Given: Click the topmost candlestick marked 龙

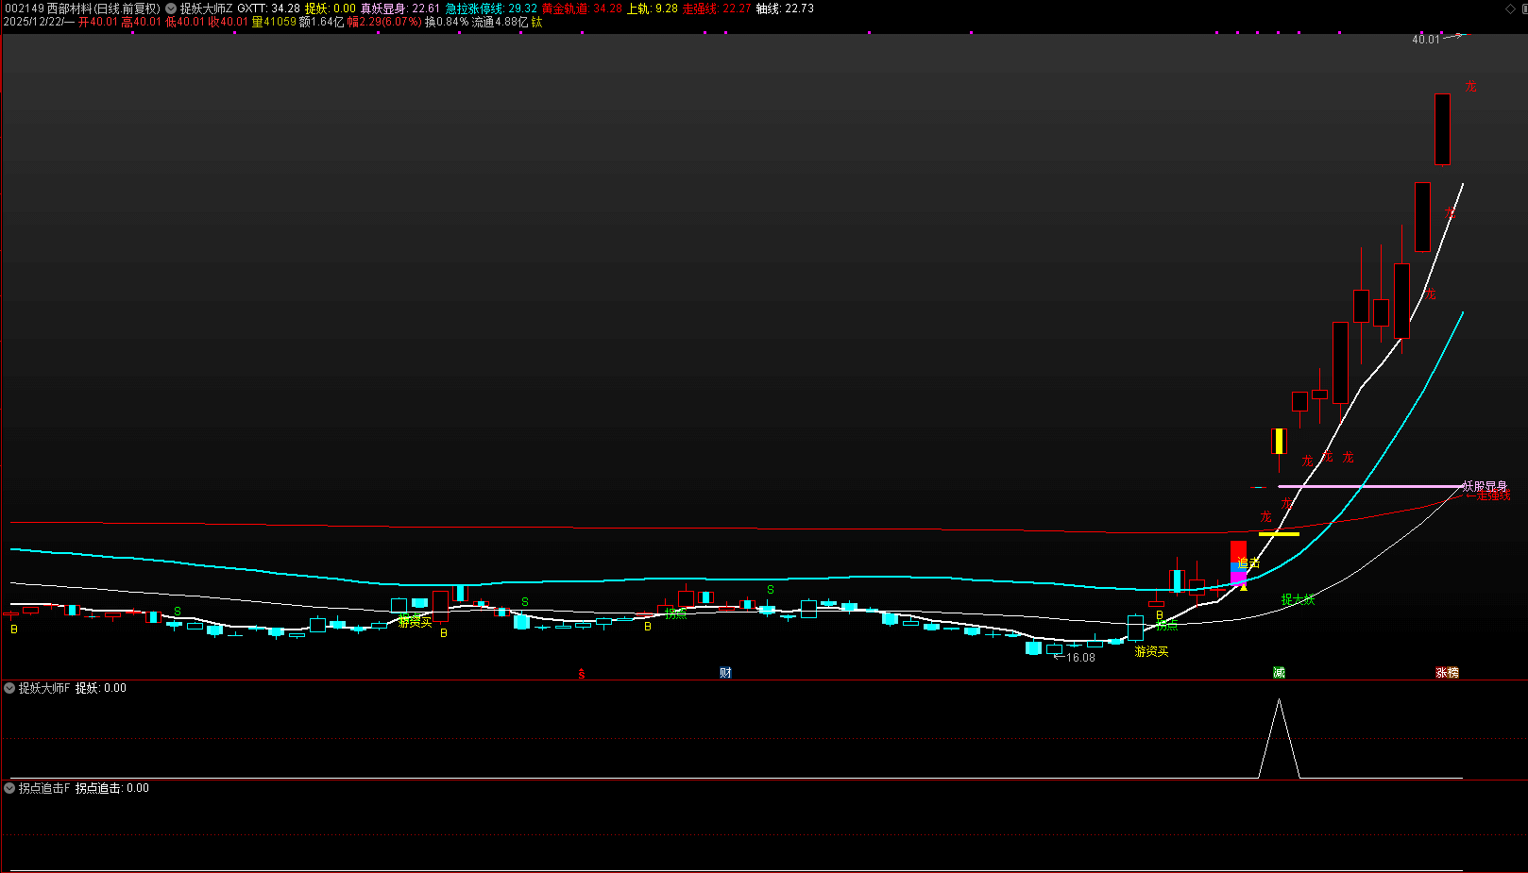Looking at the screenshot, I should pyautogui.click(x=1442, y=129).
